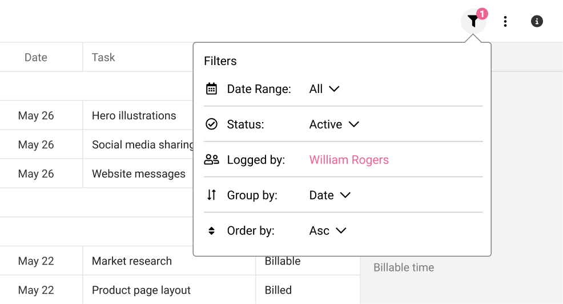
Task: Click May 26 in Hero illustrations row
Action: [36, 115]
